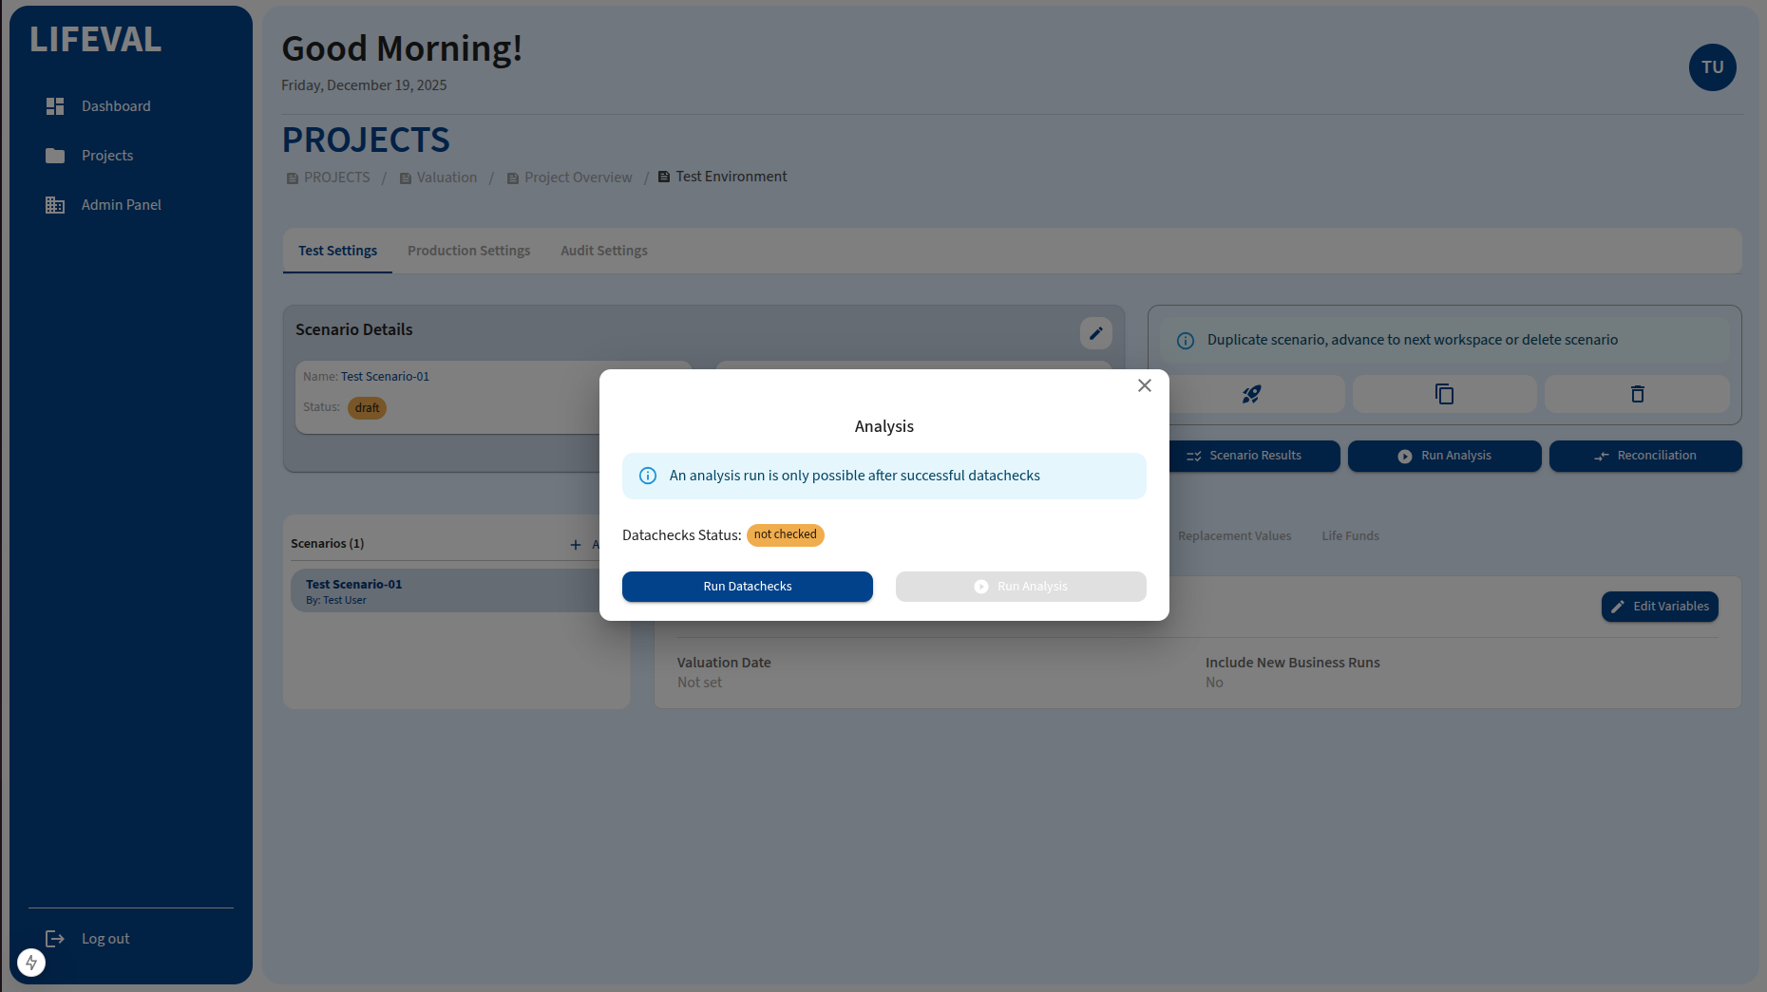Click the pencil icon in Scenario Details
This screenshot has height=992, width=1767.
1095,333
